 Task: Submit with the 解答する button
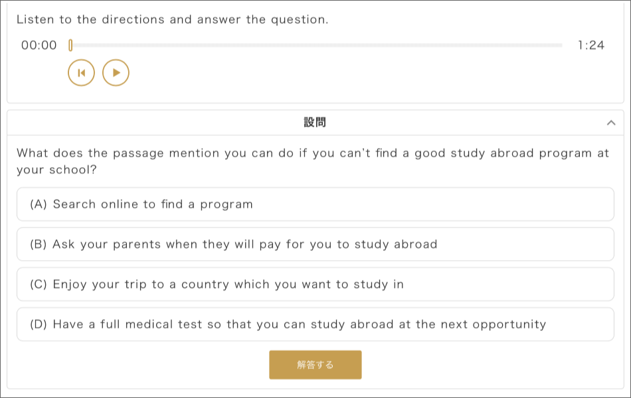tap(315, 365)
